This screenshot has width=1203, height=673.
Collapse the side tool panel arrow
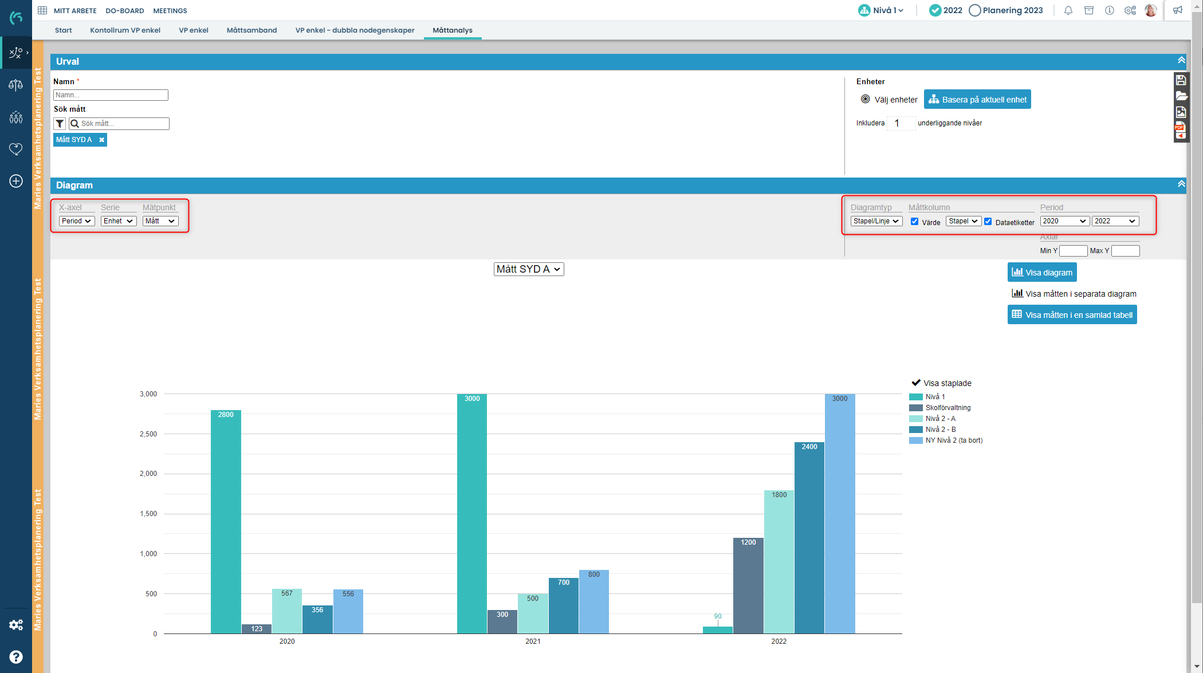tap(1180, 136)
